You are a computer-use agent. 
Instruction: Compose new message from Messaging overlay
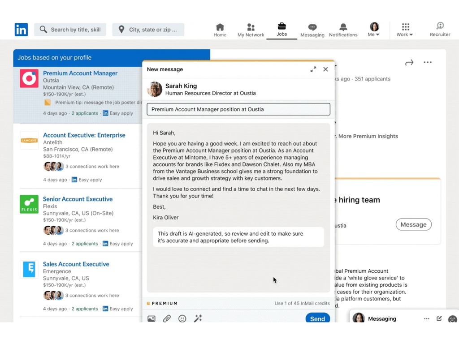coord(439,318)
